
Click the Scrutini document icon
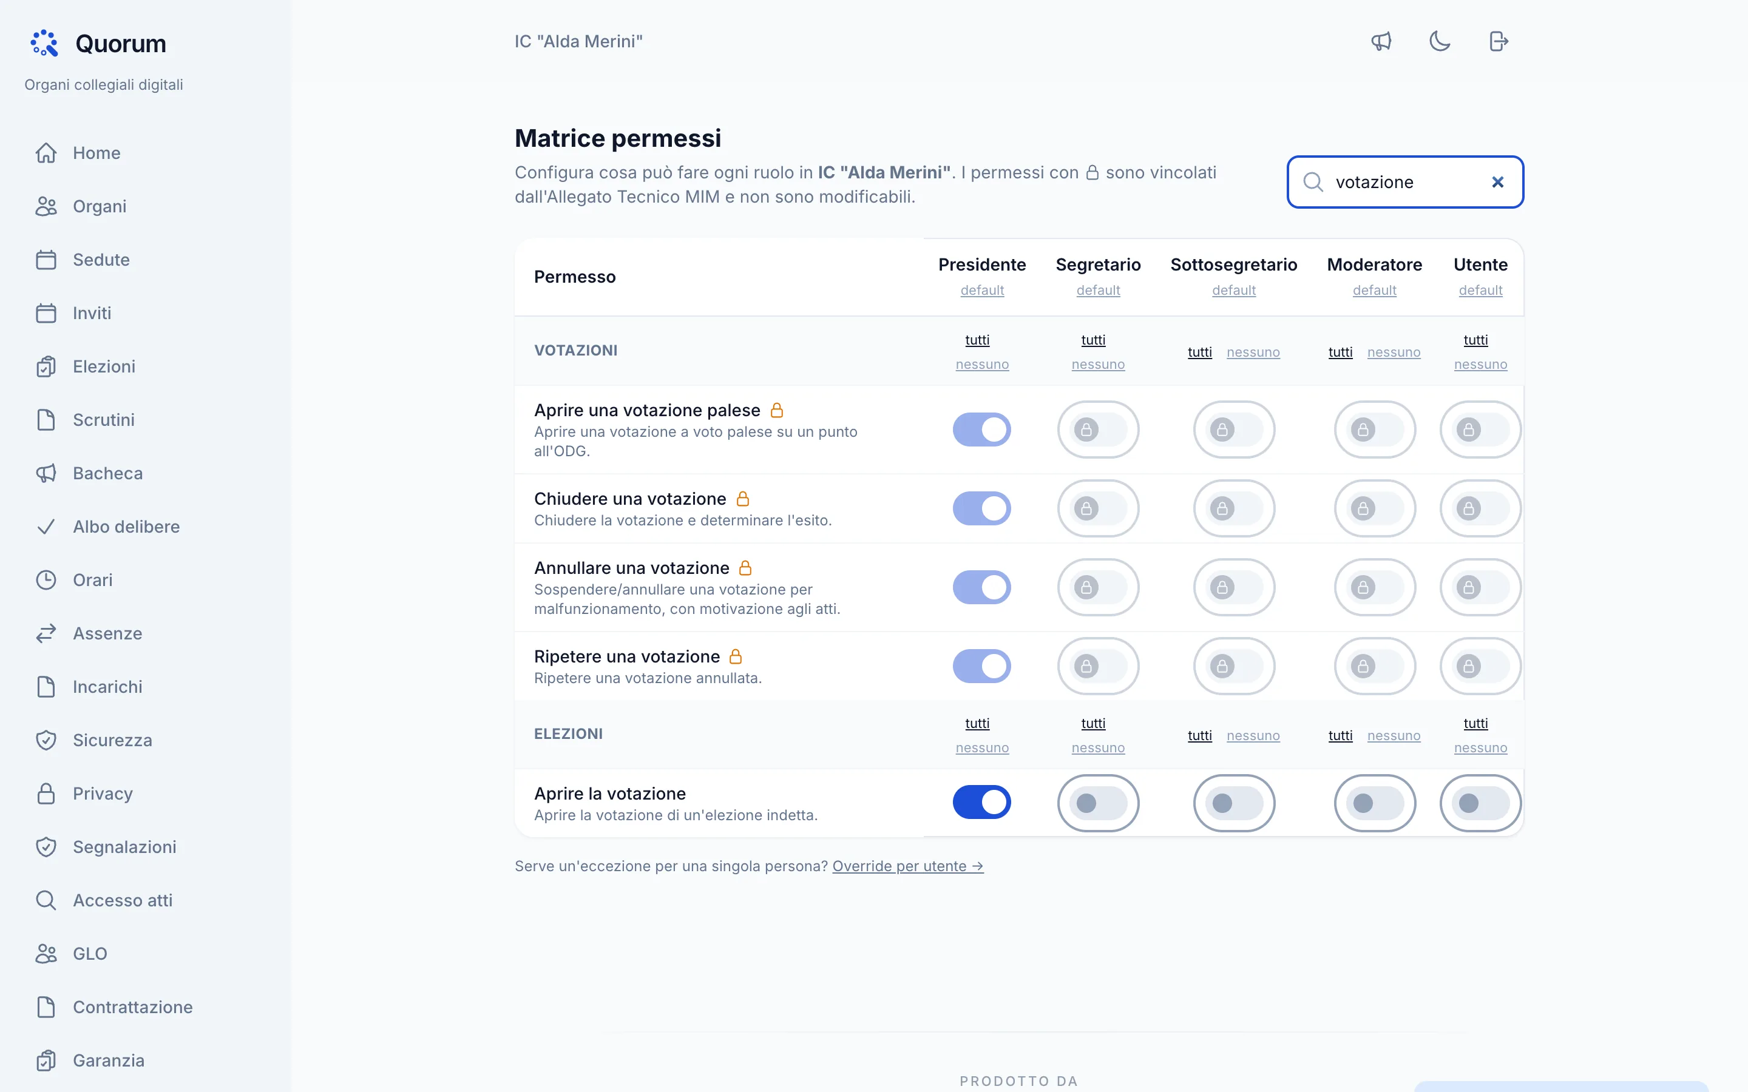[x=46, y=420]
